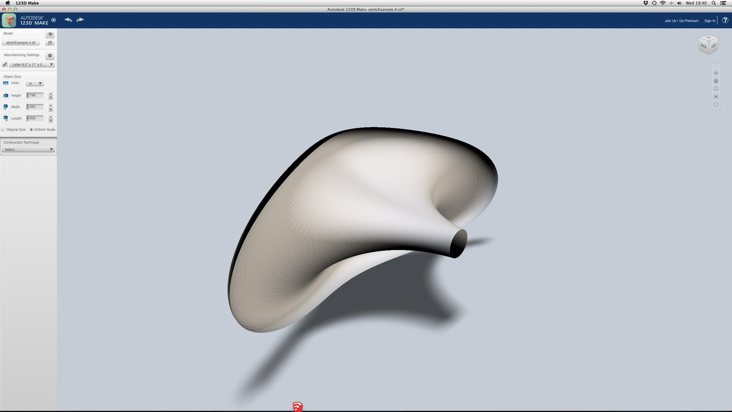The width and height of the screenshot is (732, 412).
Task: Click Join Us / Go Premium link
Action: (681, 21)
